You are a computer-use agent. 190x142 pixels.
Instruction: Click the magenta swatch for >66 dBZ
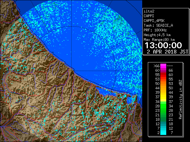pyautogui.click(x=163, y=66)
